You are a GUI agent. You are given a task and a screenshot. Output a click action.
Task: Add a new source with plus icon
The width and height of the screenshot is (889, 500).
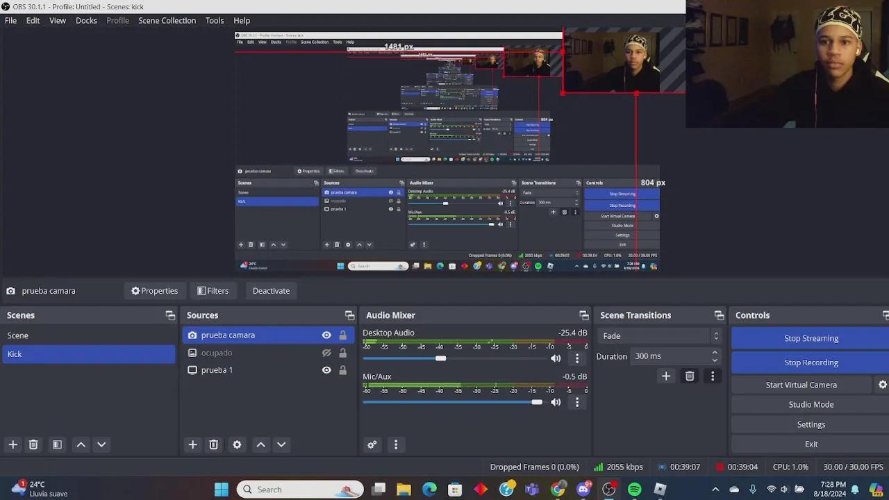192,444
